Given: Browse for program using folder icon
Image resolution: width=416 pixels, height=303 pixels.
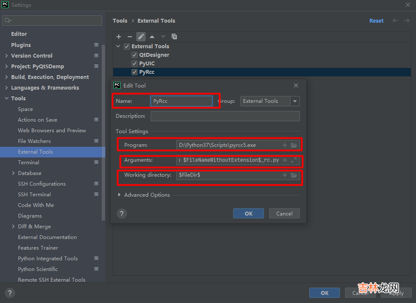Looking at the screenshot, I should (x=294, y=145).
